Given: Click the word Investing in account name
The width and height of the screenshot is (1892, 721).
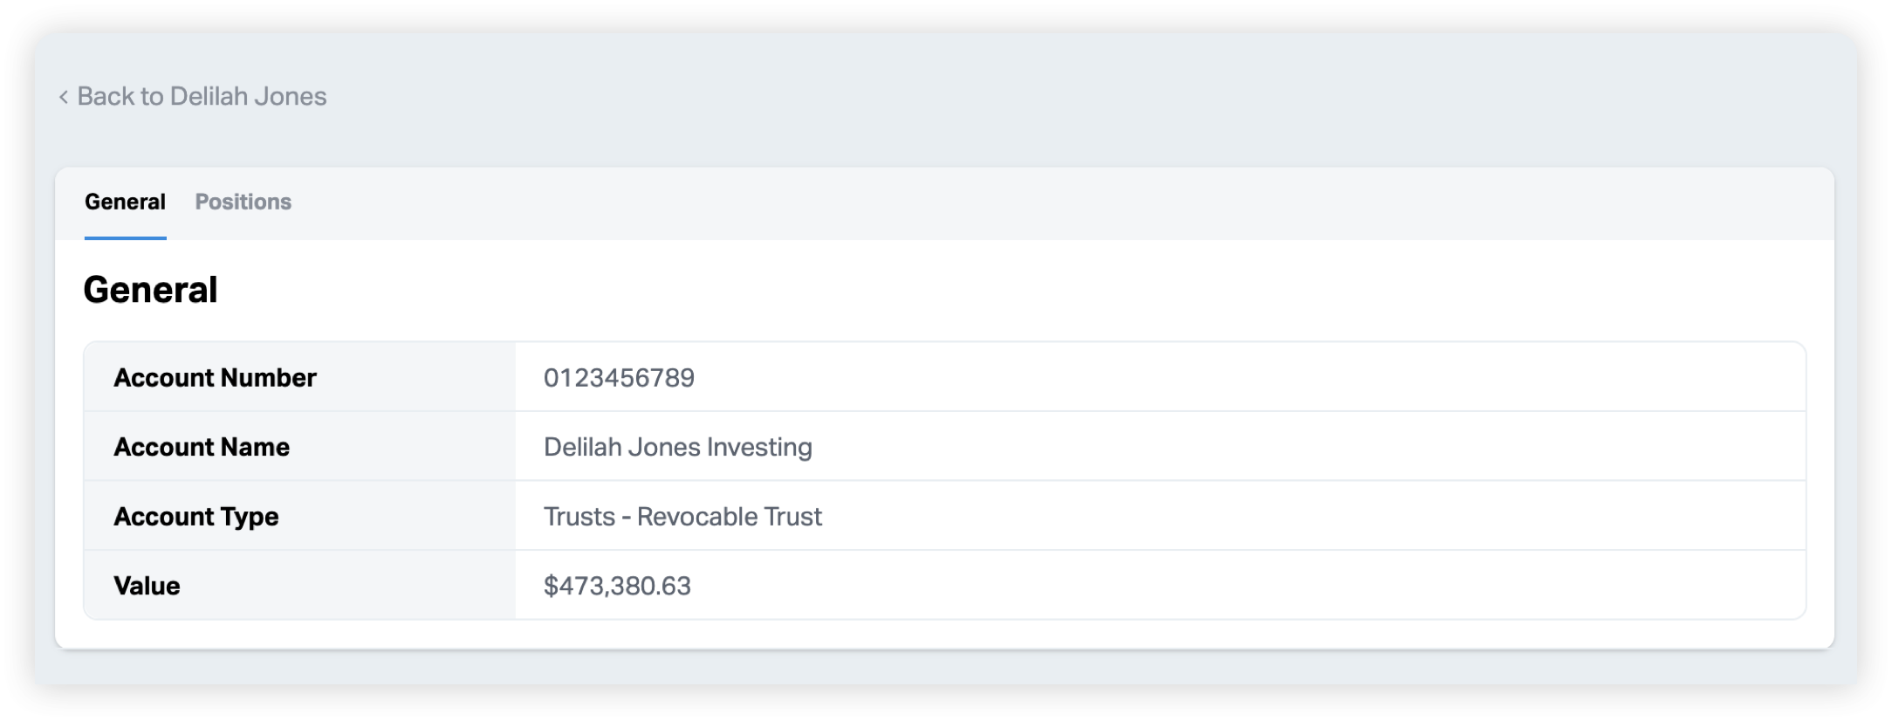Looking at the screenshot, I should point(759,447).
